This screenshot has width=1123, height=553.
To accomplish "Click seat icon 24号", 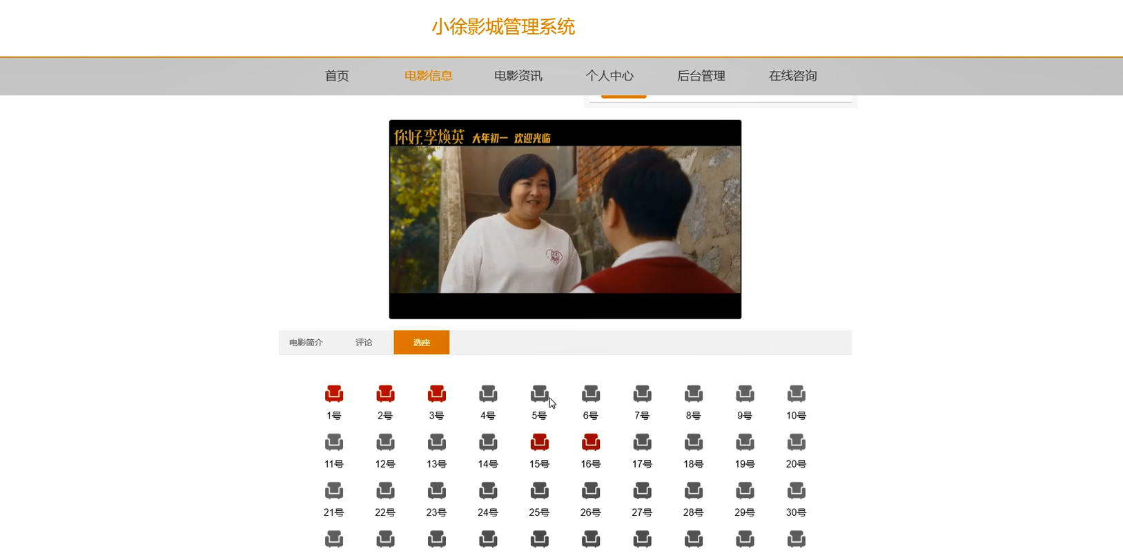I will coord(488,490).
